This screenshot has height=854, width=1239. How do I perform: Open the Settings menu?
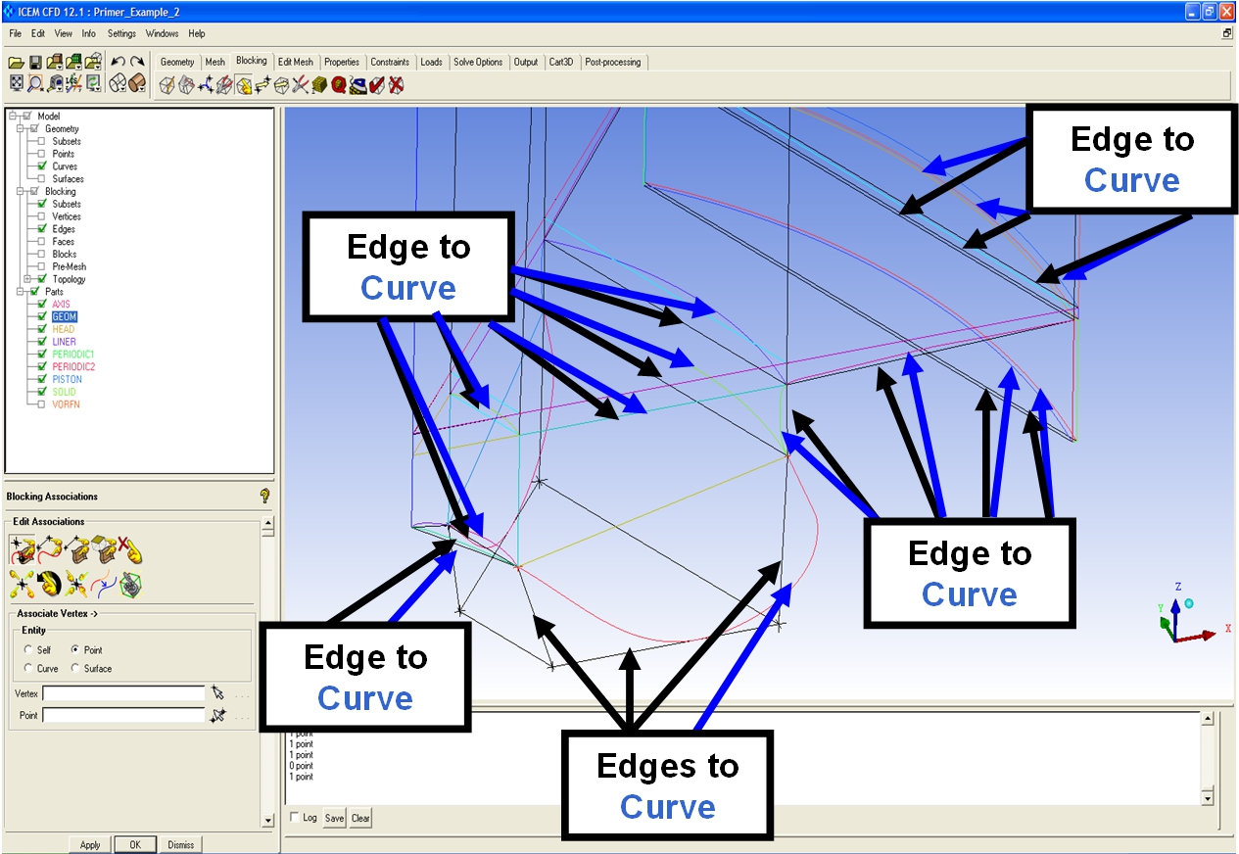click(x=121, y=33)
